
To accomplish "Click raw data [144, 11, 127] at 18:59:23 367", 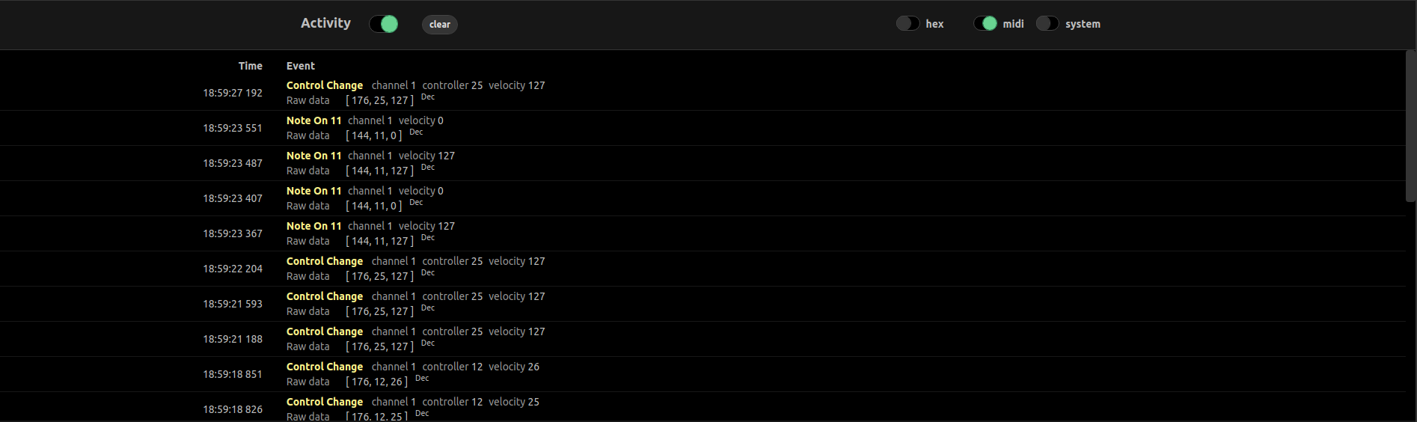I will (x=380, y=241).
